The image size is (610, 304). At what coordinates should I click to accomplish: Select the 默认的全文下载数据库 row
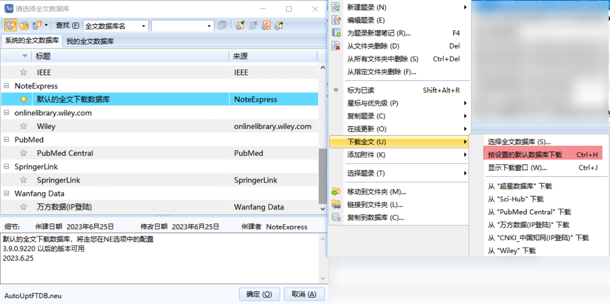tap(159, 99)
